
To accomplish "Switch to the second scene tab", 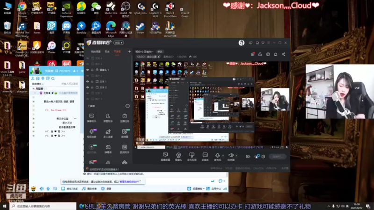I will click(107, 52).
